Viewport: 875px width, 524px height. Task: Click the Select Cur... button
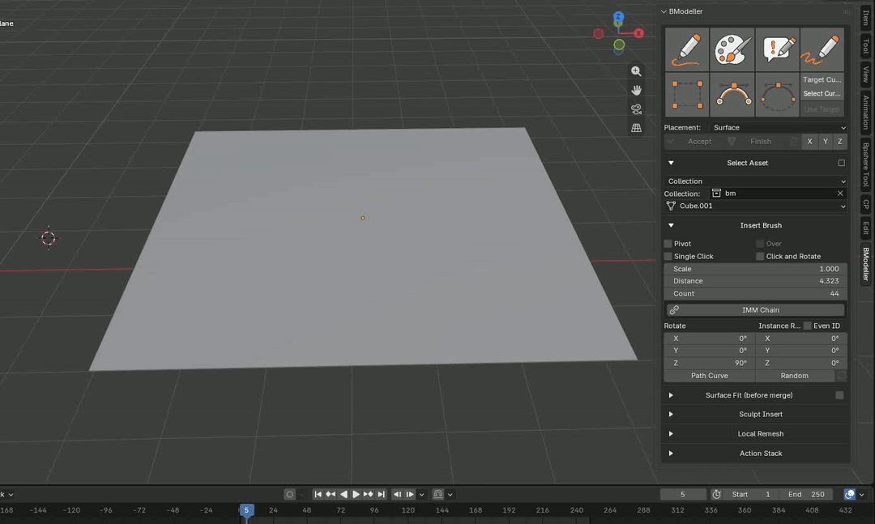pos(822,94)
